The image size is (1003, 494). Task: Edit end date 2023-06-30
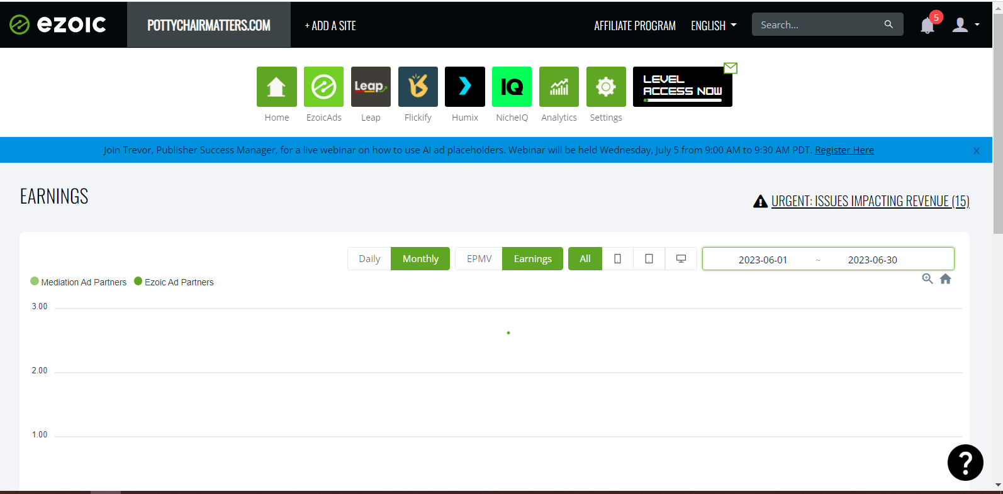pos(873,260)
